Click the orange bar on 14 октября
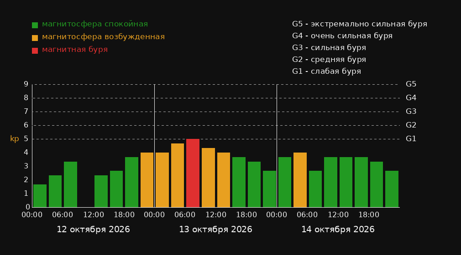 (x=300, y=180)
